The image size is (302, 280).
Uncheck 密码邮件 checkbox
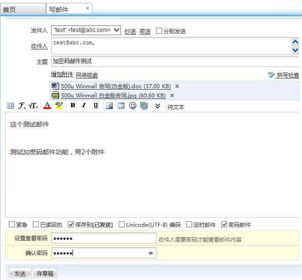(x=224, y=224)
